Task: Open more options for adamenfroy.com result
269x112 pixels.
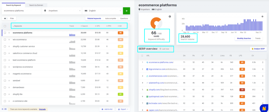Action: tap(263, 83)
